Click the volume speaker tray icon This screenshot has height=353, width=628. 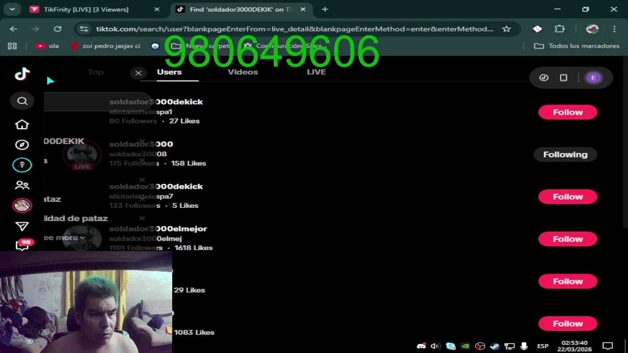[x=435, y=346]
